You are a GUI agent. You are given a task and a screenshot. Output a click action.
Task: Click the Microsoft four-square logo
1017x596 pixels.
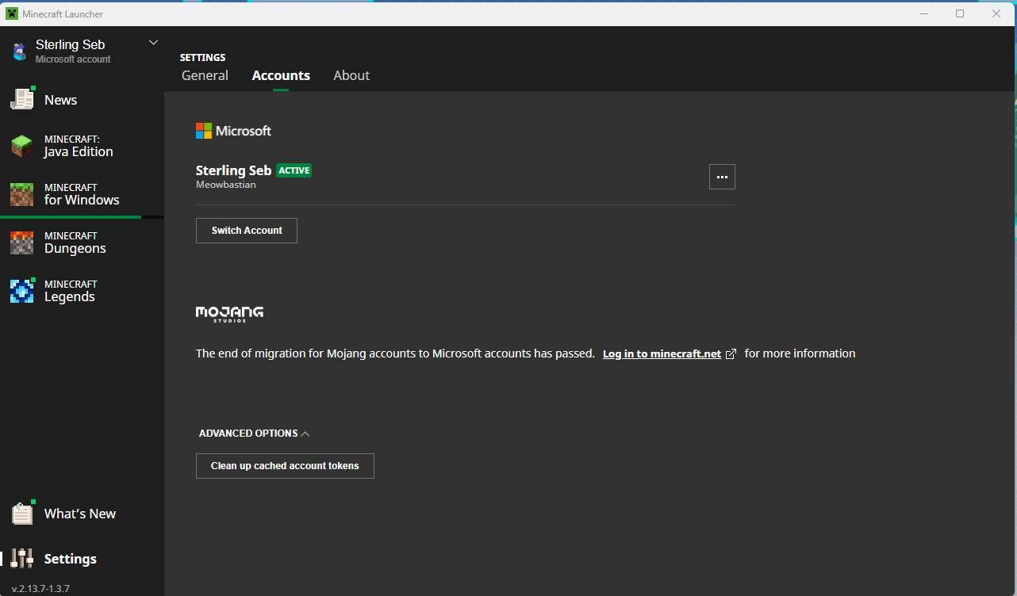[204, 131]
